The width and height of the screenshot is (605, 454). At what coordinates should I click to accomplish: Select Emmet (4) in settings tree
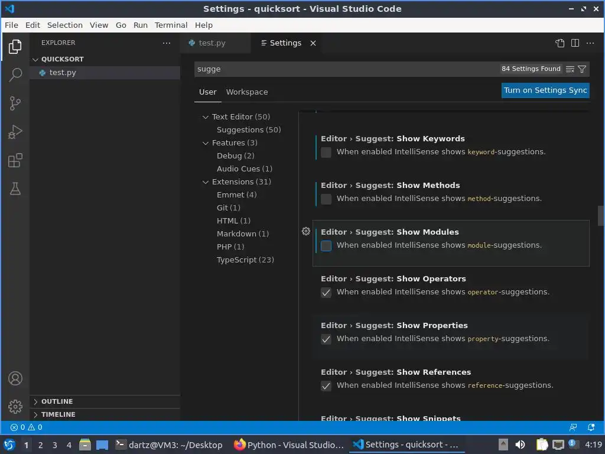coord(236,195)
